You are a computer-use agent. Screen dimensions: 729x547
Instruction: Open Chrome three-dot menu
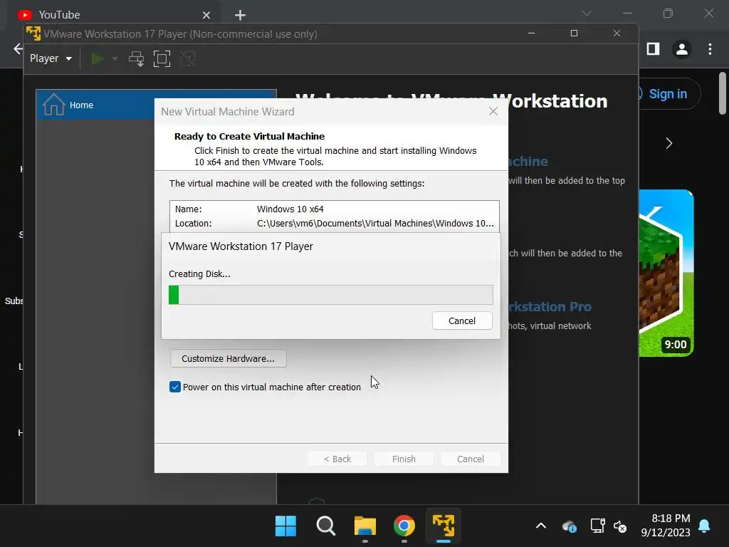coord(710,49)
